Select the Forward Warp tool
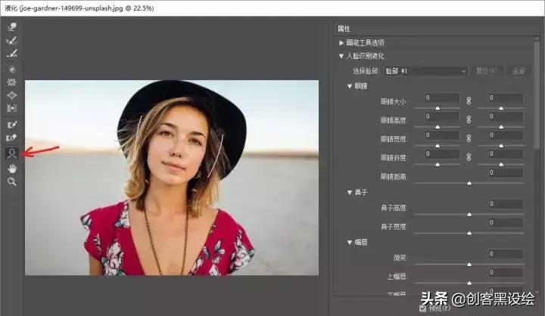The width and height of the screenshot is (545, 316). 12,27
